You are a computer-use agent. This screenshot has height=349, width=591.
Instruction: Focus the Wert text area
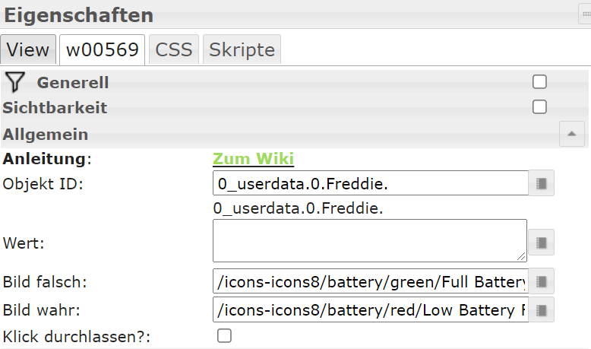pyautogui.click(x=370, y=241)
